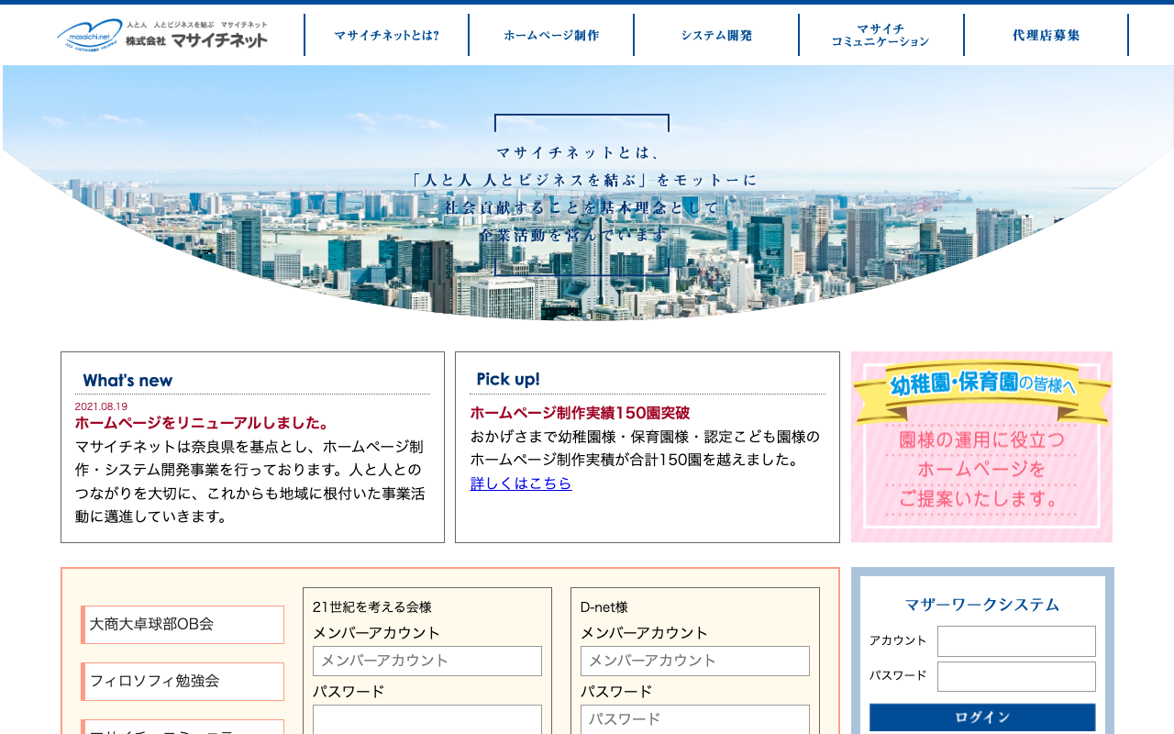1174x734 pixels.
Task: Open the 大商大卓球部OB会 link
Action: point(183,625)
